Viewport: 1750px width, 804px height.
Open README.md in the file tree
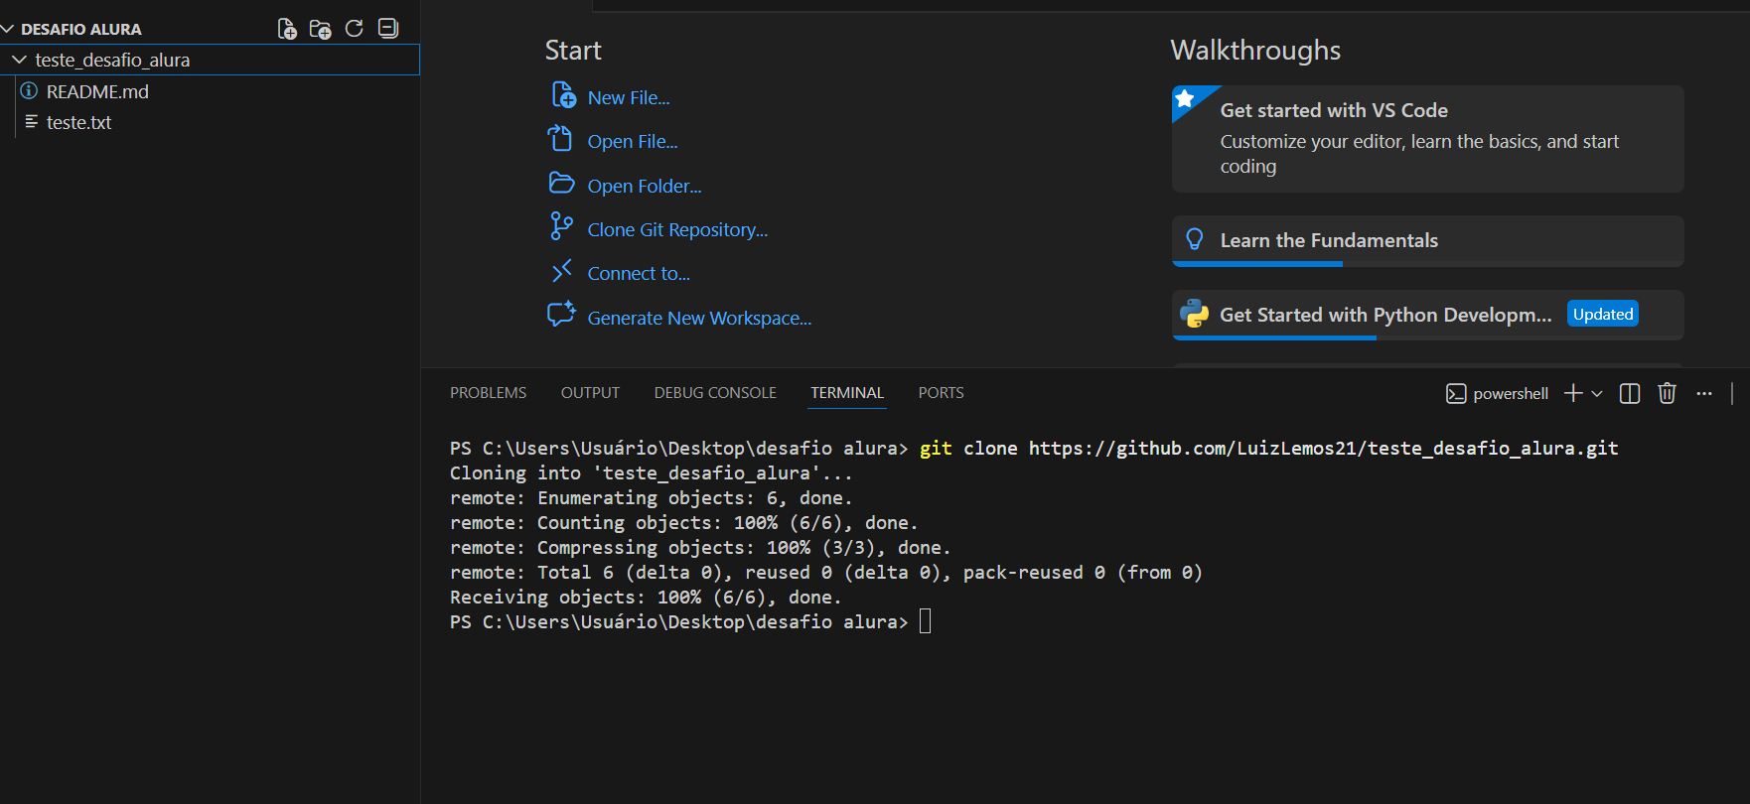point(97,92)
